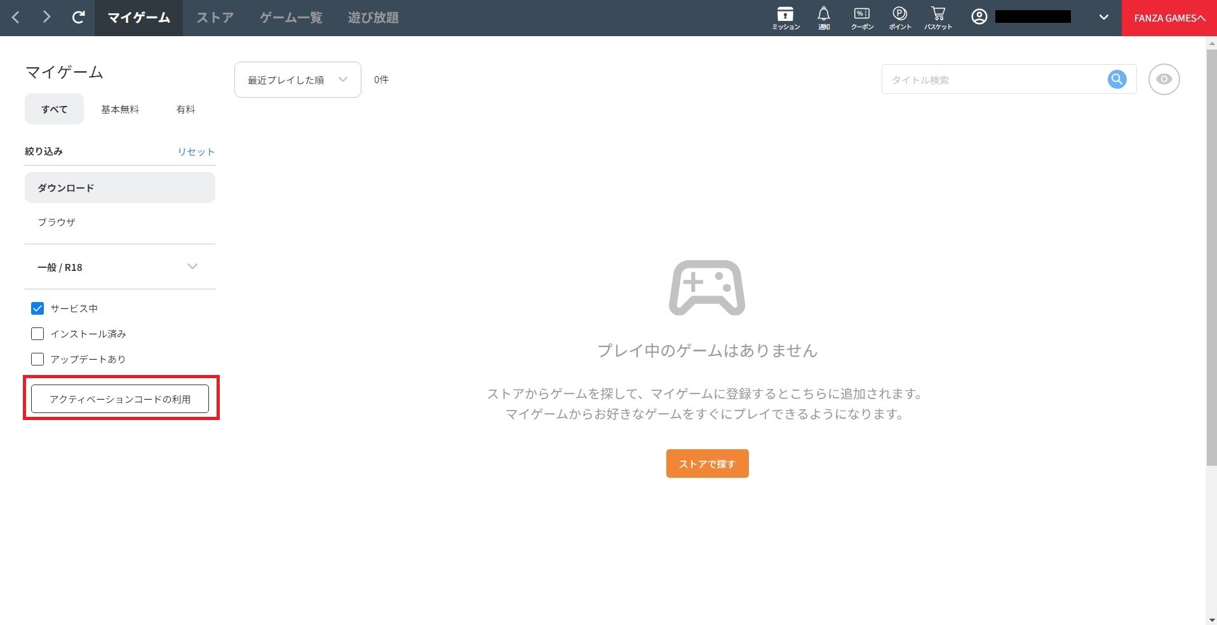1217x625 pixels.
Task: Uncheck the サービス中 checkbox
Action: coord(37,308)
